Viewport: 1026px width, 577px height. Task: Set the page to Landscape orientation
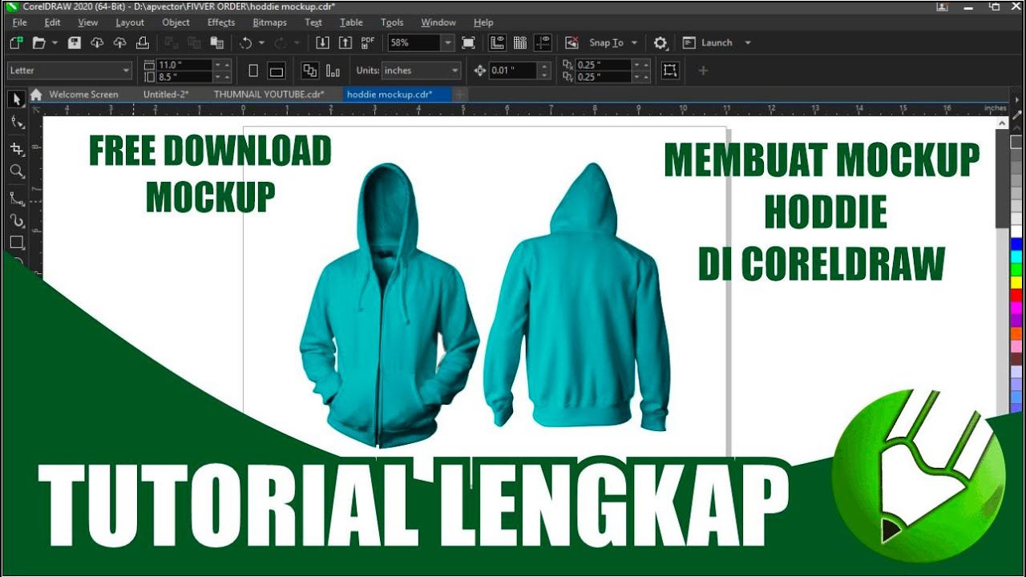[277, 71]
